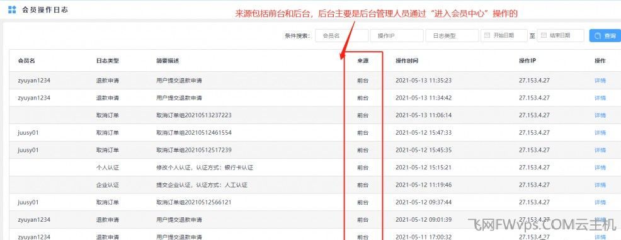Click IP 27.153.4.27 in 11:19:46 row
The height and width of the screenshot is (240, 621).
coord(534,185)
